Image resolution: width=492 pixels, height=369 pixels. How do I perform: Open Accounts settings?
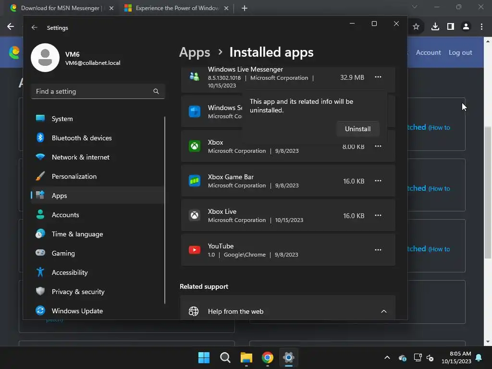tap(98, 215)
